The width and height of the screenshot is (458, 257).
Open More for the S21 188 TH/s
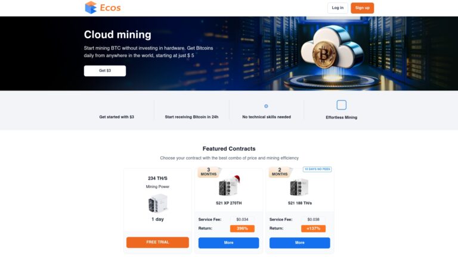pyautogui.click(x=300, y=243)
